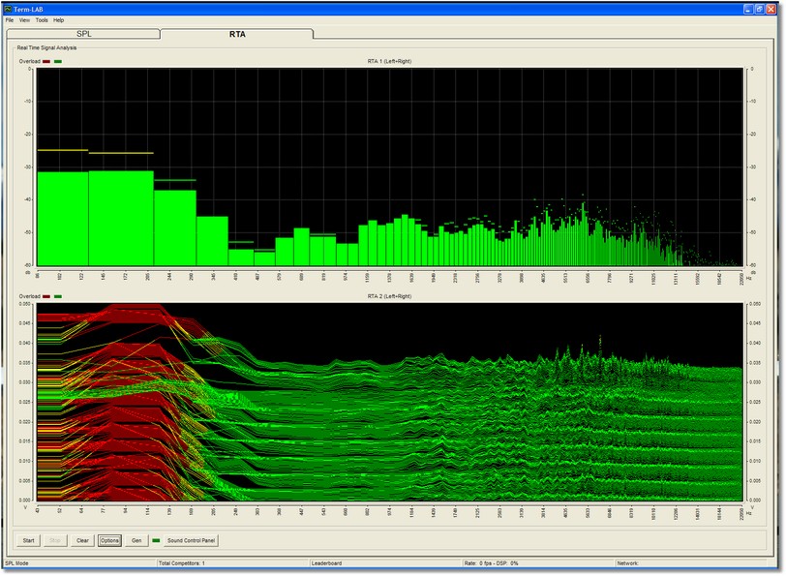The image size is (786, 576).
Task: Click RTA 2 green Overload indicator
Action: click(x=58, y=297)
